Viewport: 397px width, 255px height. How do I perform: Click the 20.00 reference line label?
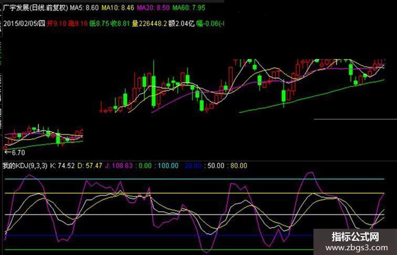(193, 166)
